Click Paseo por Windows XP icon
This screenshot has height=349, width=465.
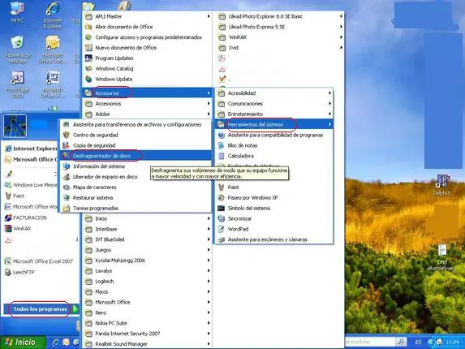(222, 198)
